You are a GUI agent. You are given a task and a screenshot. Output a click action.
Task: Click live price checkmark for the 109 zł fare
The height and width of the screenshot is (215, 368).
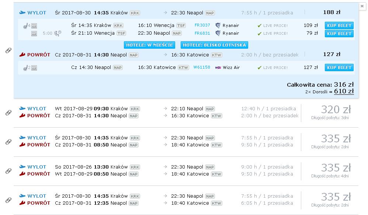point(259,25)
